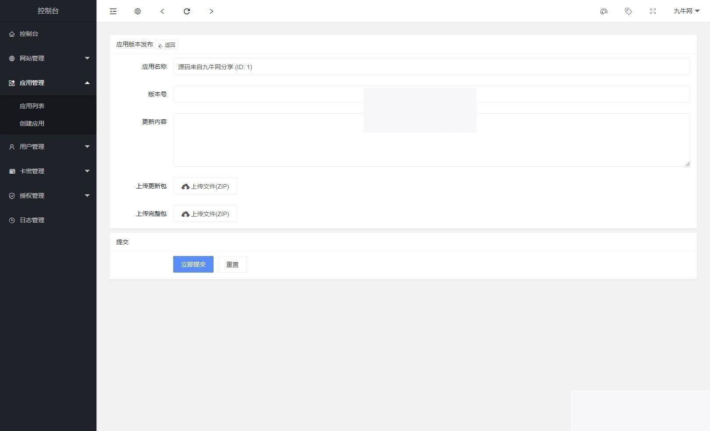Image resolution: width=710 pixels, height=431 pixels.
Task: Open the 九牛网 account dropdown
Action: pos(685,11)
